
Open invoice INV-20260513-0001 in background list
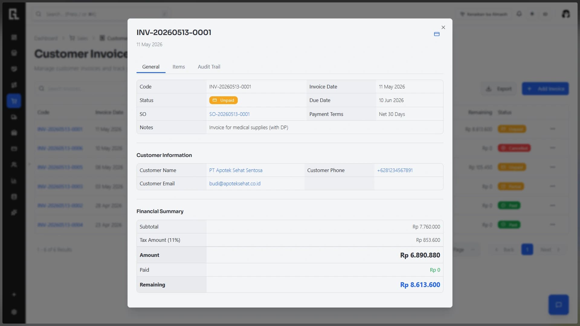(x=60, y=129)
